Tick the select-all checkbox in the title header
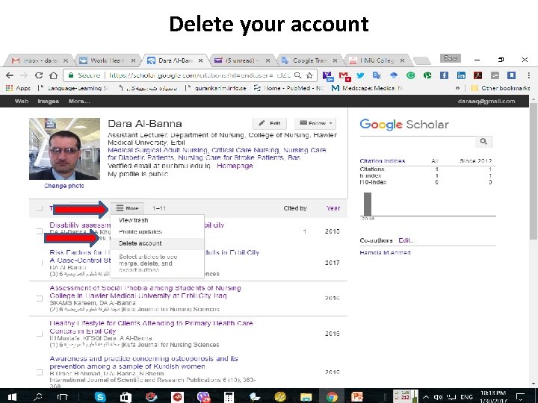This screenshot has height=403, width=538. (40, 208)
